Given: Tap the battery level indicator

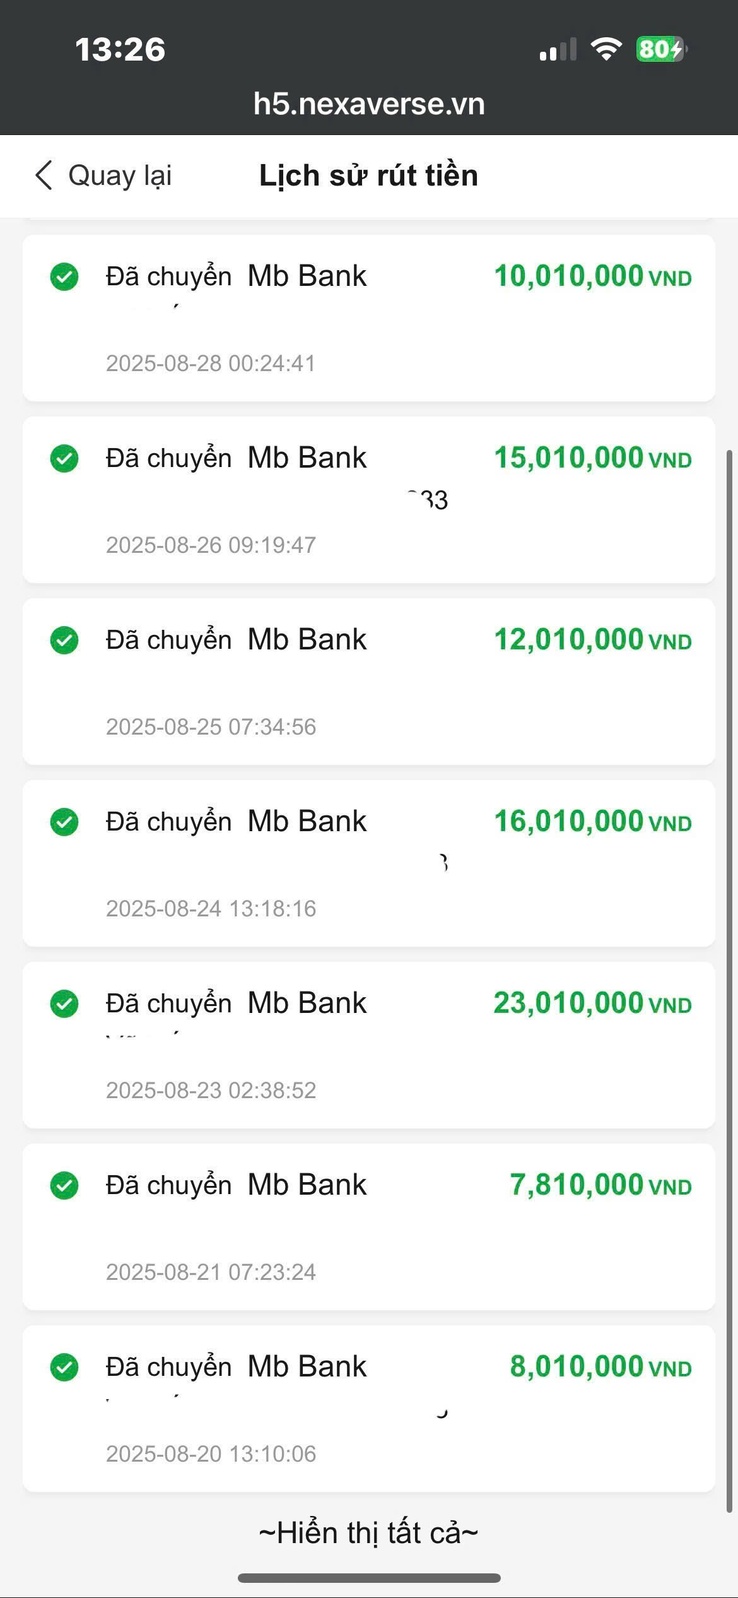Looking at the screenshot, I should pos(660,49).
